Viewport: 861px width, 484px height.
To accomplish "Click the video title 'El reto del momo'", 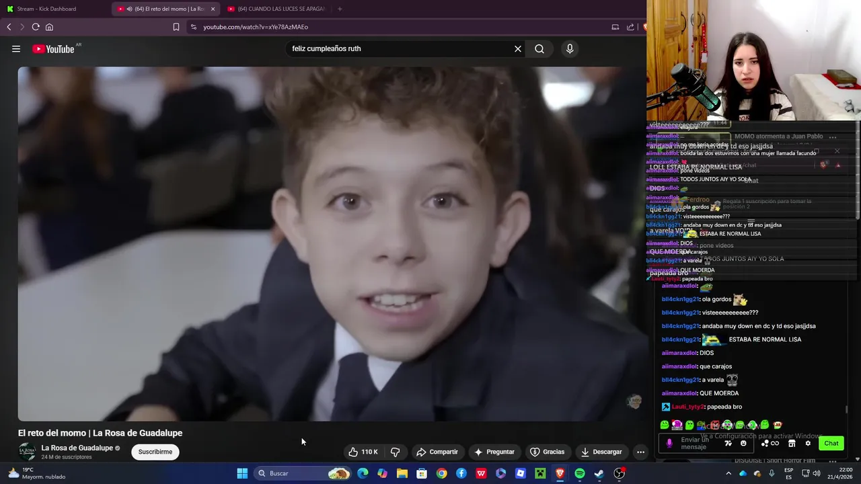I will tap(100, 433).
